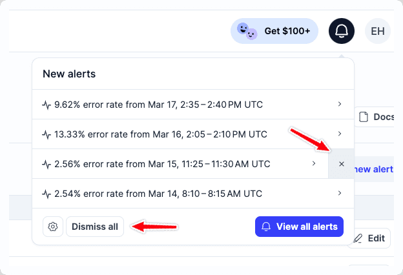Click pulse icon on 2.54% alert

point(46,194)
